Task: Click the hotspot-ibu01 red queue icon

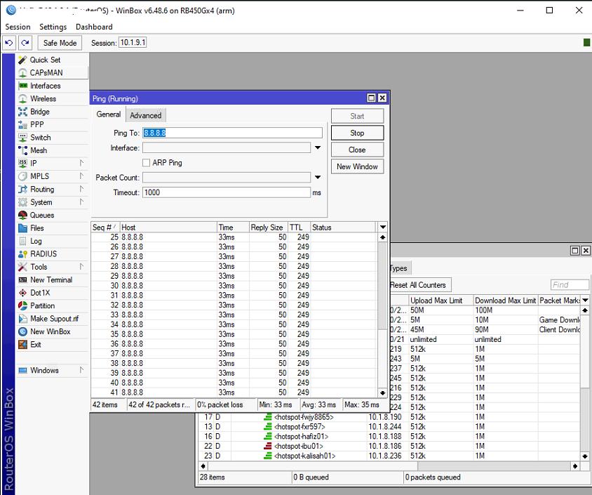Action: click(268, 446)
